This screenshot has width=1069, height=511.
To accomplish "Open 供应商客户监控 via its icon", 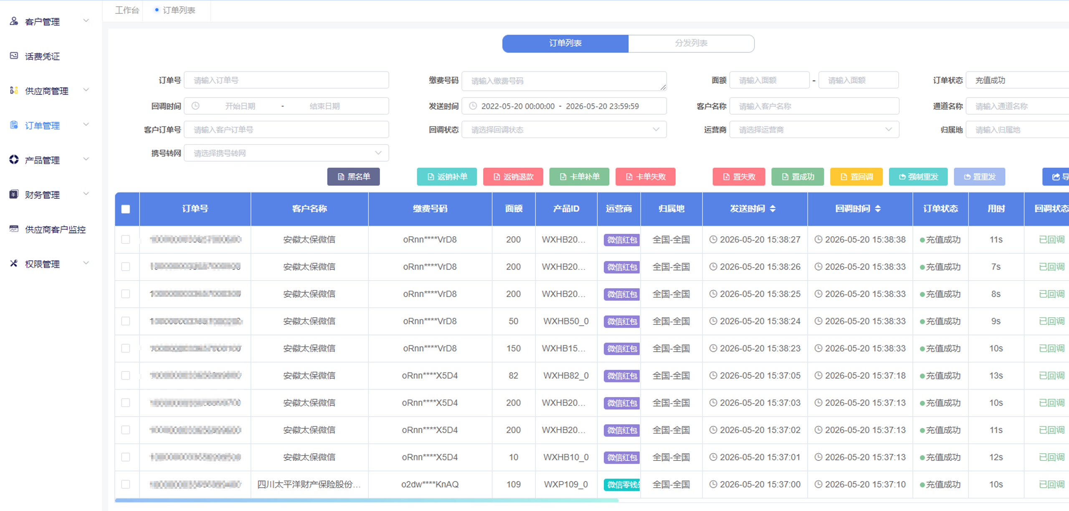I will (x=14, y=229).
